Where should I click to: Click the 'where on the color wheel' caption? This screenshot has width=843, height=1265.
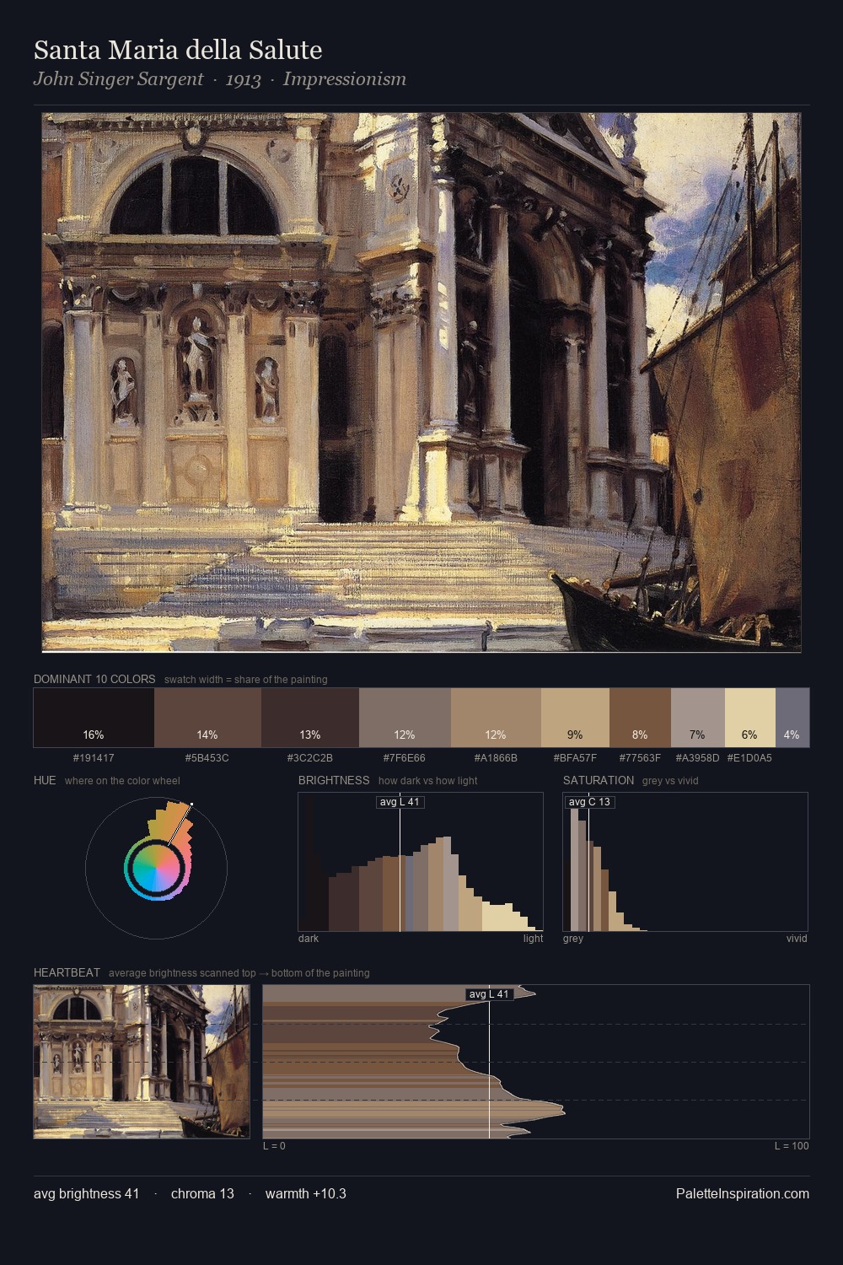(x=122, y=781)
